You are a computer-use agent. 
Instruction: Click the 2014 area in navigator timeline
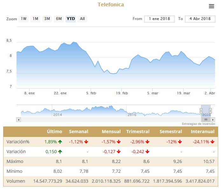click(x=58, y=114)
